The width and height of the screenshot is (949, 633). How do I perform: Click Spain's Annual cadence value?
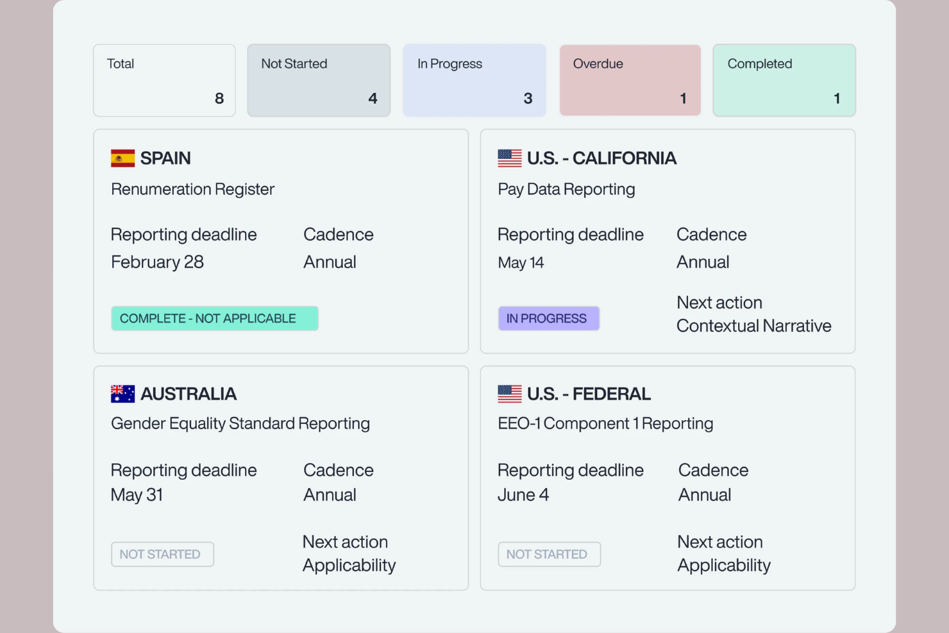[330, 262]
